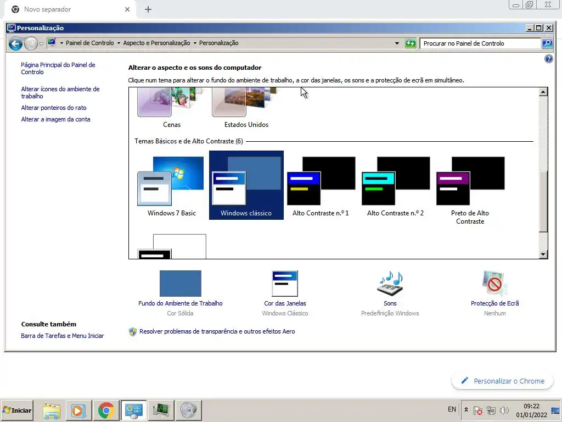Click Aspecto e Personalização in the breadcrumb
This screenshot has width=562, height=422.
tap(156, 43)
